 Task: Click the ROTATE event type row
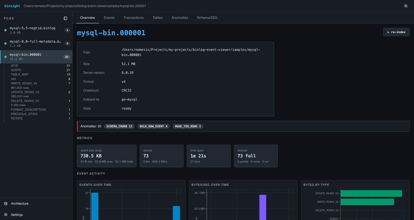tap(40, 118)
